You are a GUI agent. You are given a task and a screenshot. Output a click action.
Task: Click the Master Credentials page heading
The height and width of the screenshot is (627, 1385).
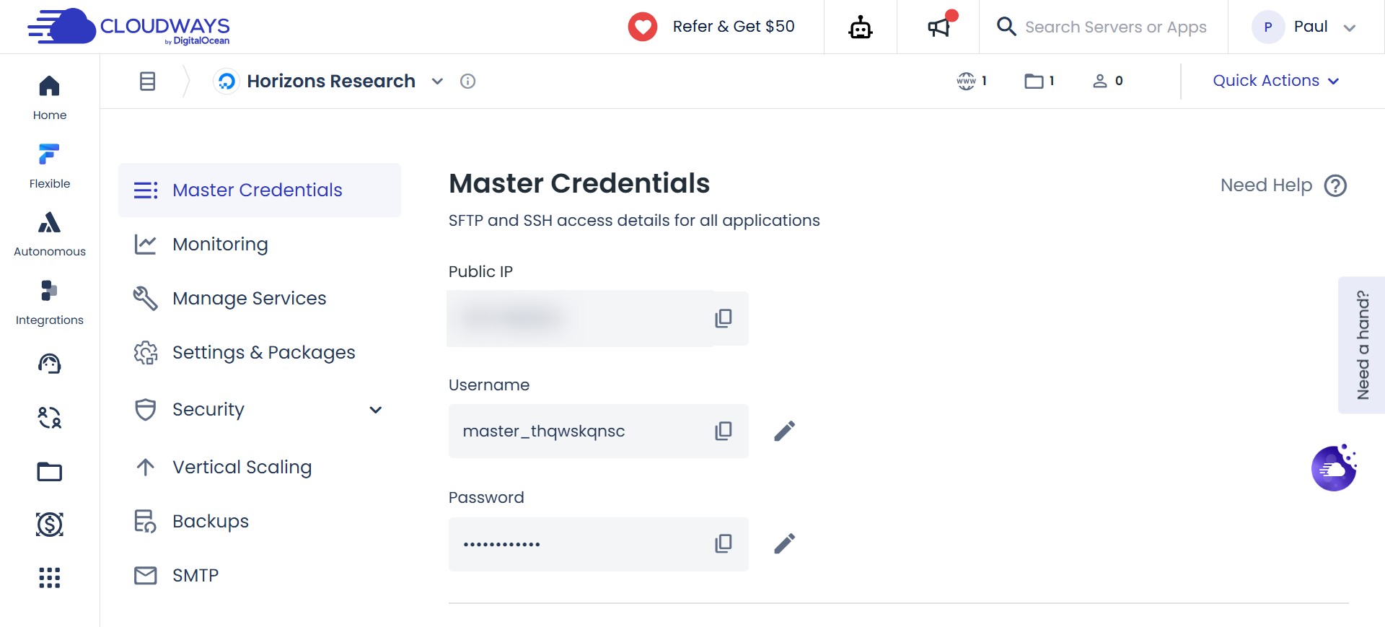(579, 183)
